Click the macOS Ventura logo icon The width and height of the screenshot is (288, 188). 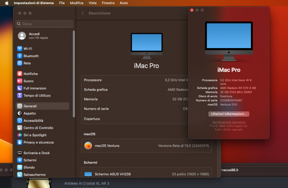point(88,146)
